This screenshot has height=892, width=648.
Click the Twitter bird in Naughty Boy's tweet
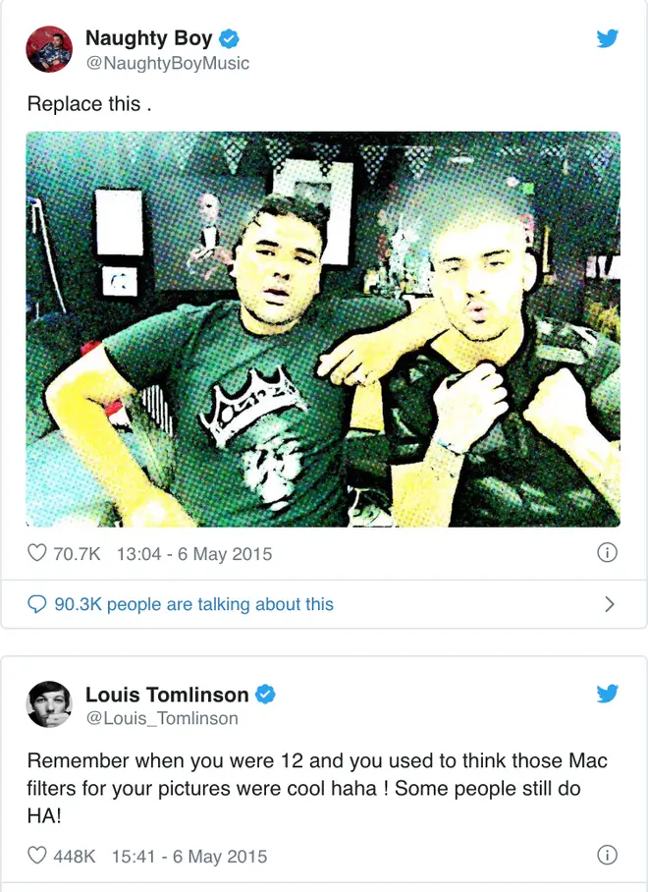coord(607,38)
